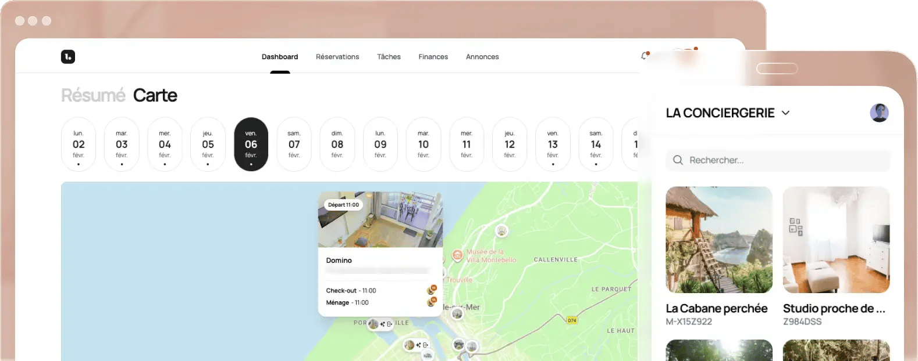Pick ven. 13 févr. date pill
This screenshot has height=361, width=918.
pos(553,145)
